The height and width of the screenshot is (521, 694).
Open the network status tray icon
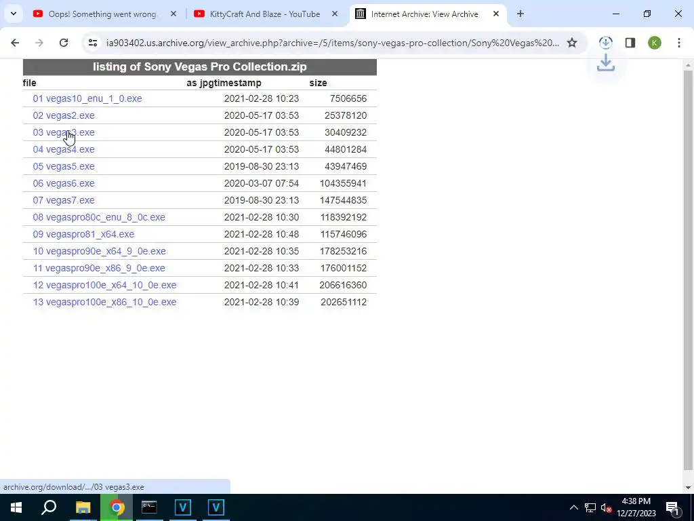590,507
